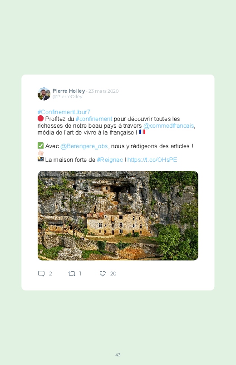
Task: Like the tweet with heart icon
Action: [x=103, y=274]
